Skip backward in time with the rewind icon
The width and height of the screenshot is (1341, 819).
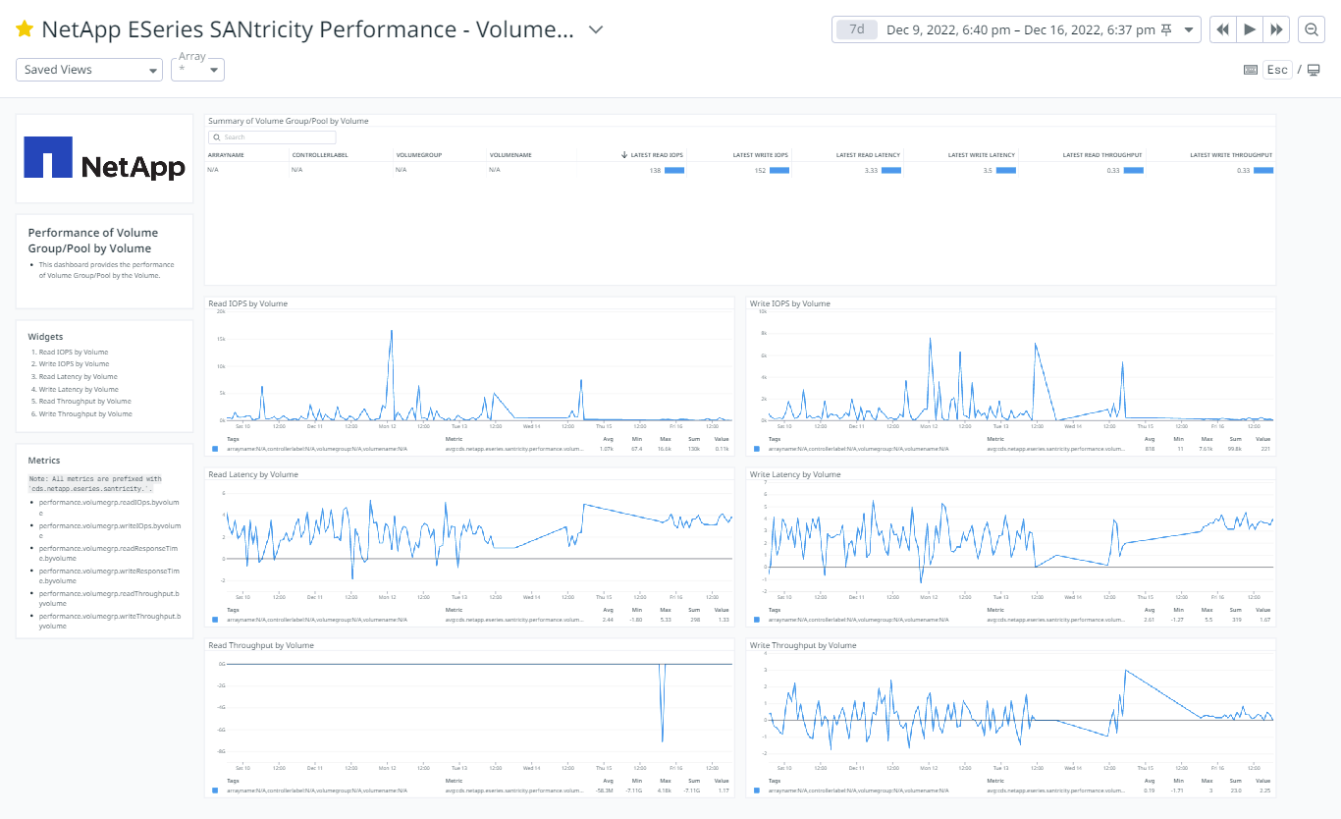[1222, 28]
